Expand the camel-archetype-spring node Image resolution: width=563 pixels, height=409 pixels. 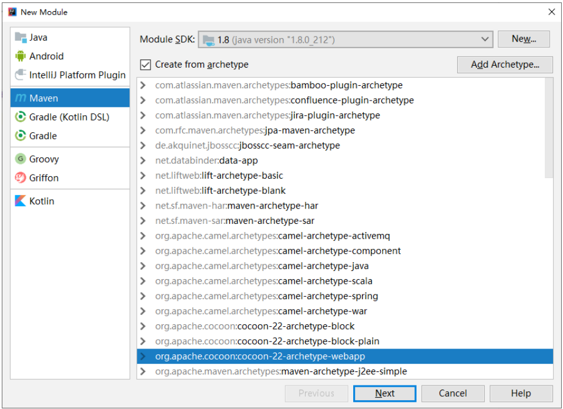point(143,296)
